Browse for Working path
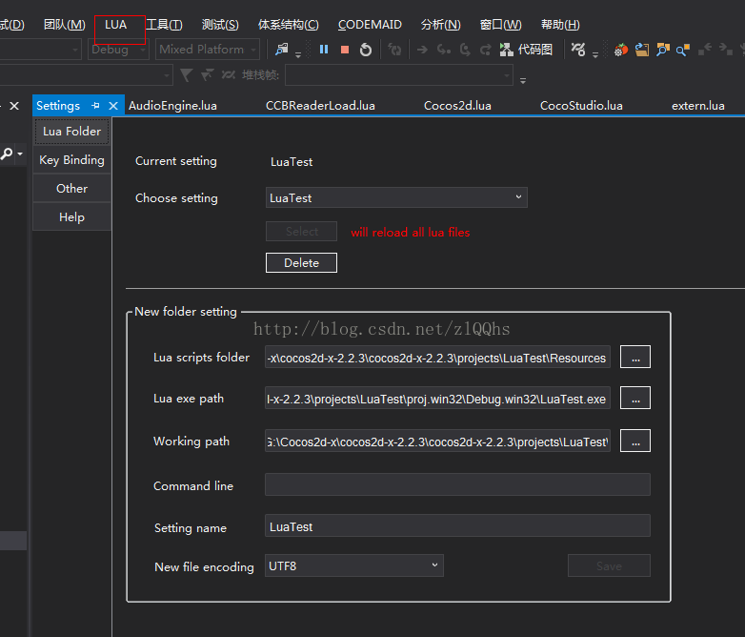Viewport: 745px width, 637px height. 635,441
